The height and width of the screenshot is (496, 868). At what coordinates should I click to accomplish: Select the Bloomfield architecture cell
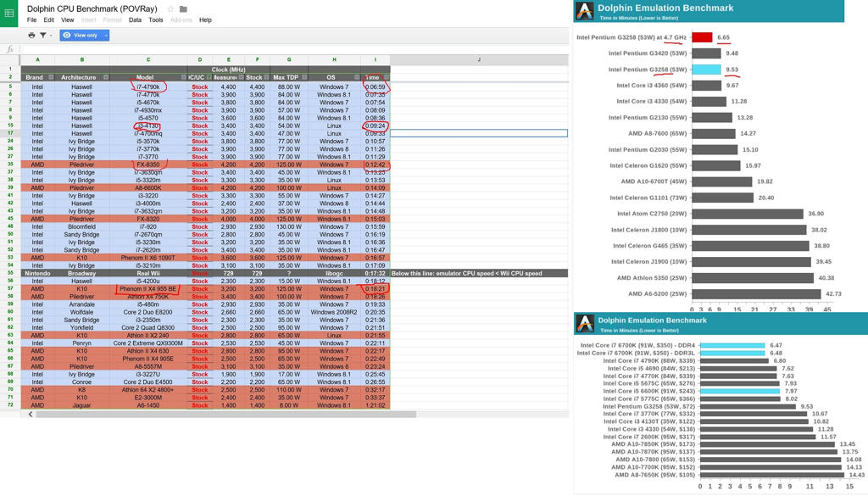tap(82, 226)
